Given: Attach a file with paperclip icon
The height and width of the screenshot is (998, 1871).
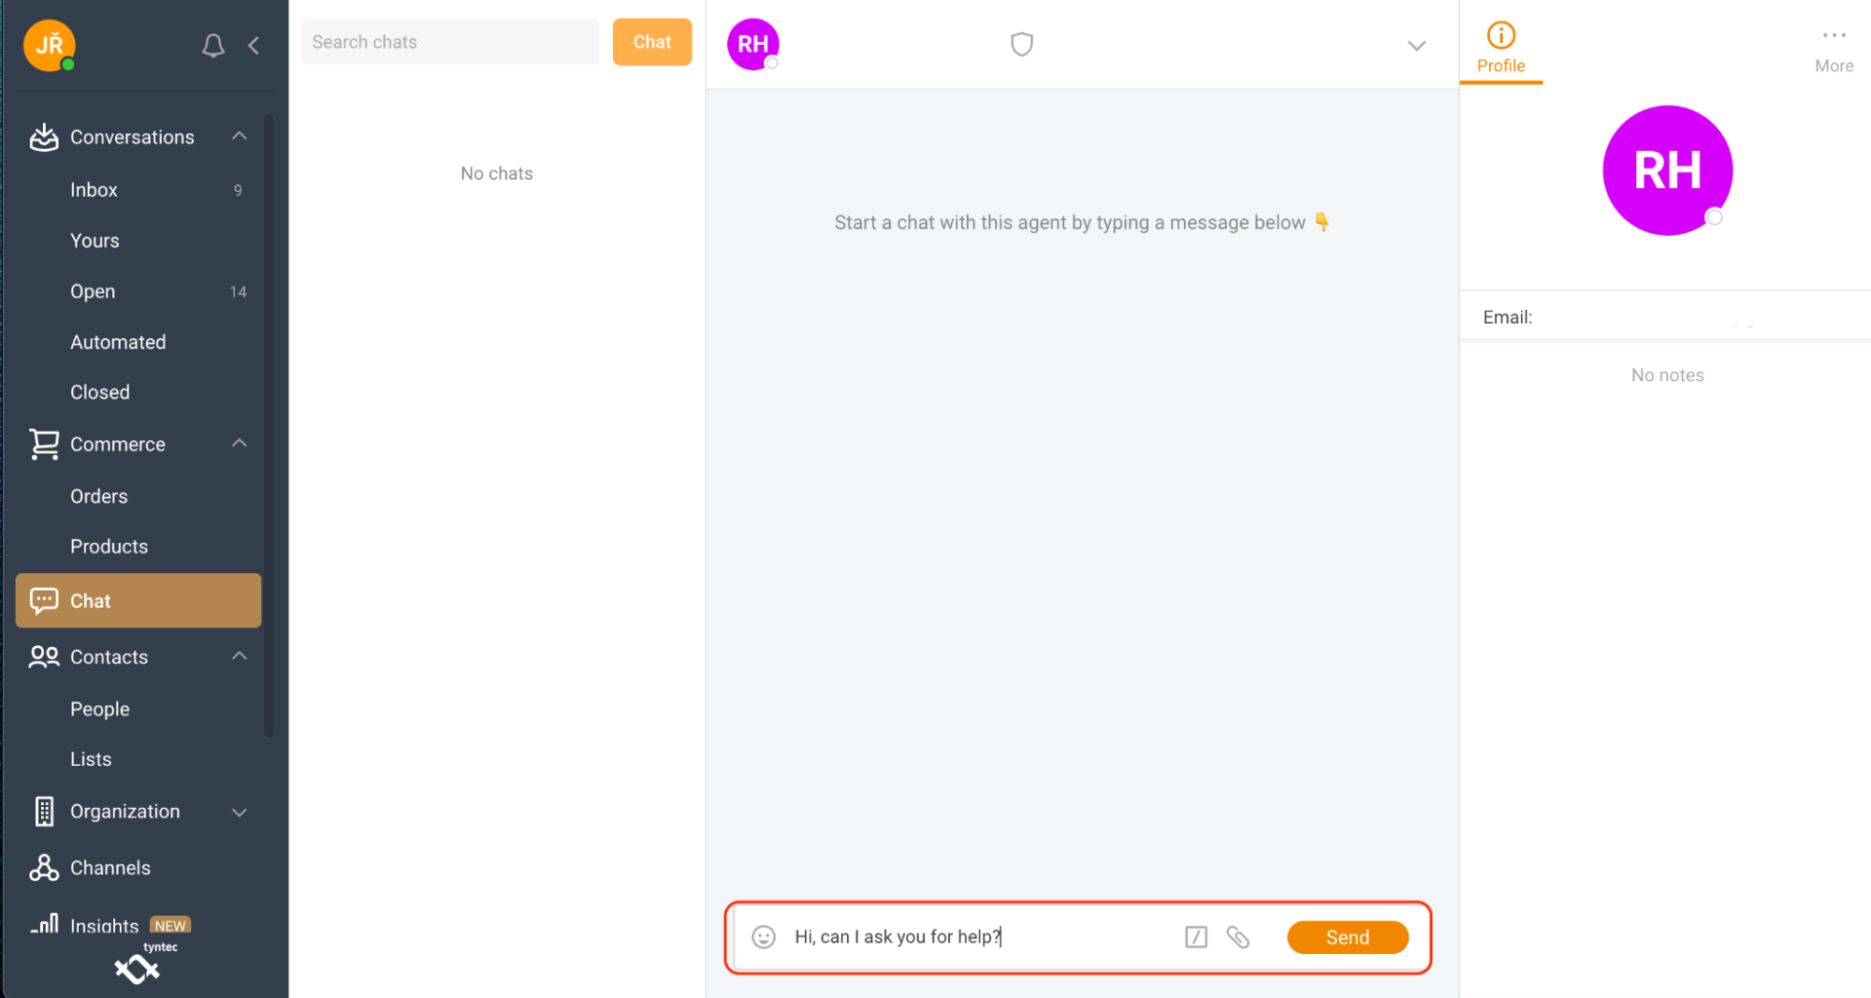Looking at the screenshot, I should (1238, 937).
